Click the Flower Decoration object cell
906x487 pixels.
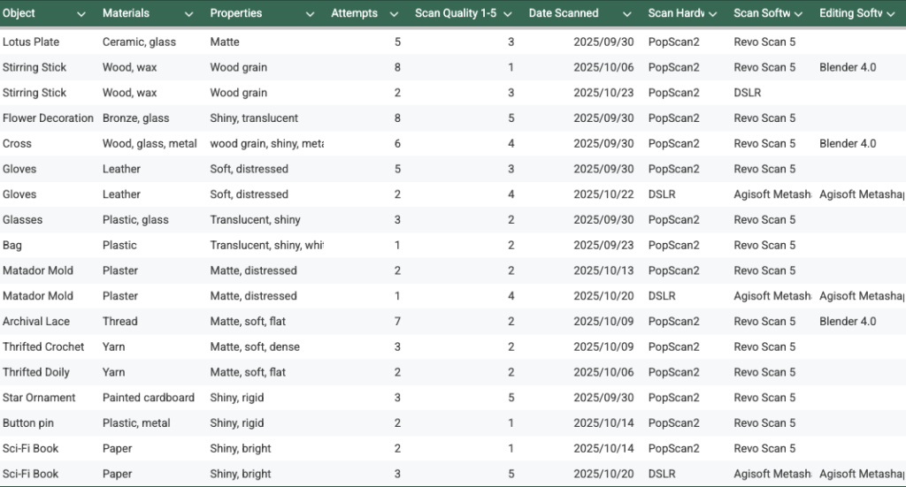[x=48, y=118]
